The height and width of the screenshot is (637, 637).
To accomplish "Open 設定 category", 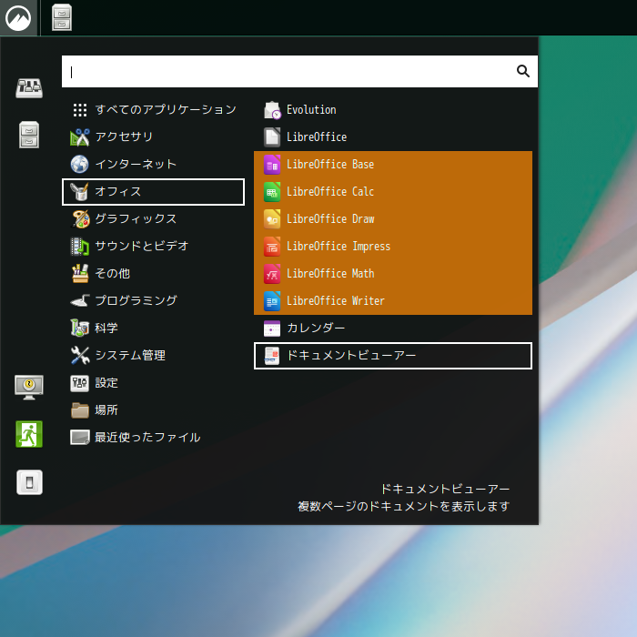I will (x=153, y=383).
